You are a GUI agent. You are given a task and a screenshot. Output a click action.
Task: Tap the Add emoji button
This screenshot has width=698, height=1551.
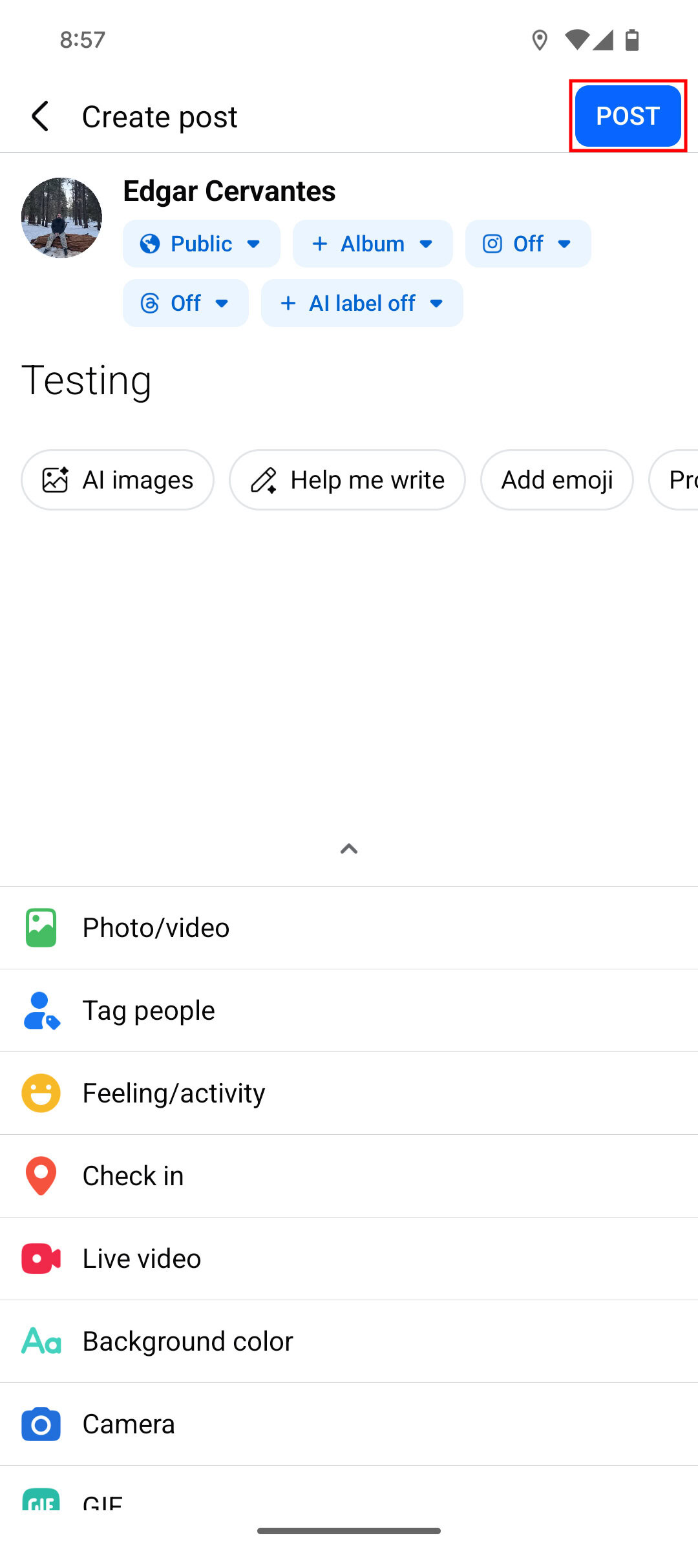click(556, 480)
